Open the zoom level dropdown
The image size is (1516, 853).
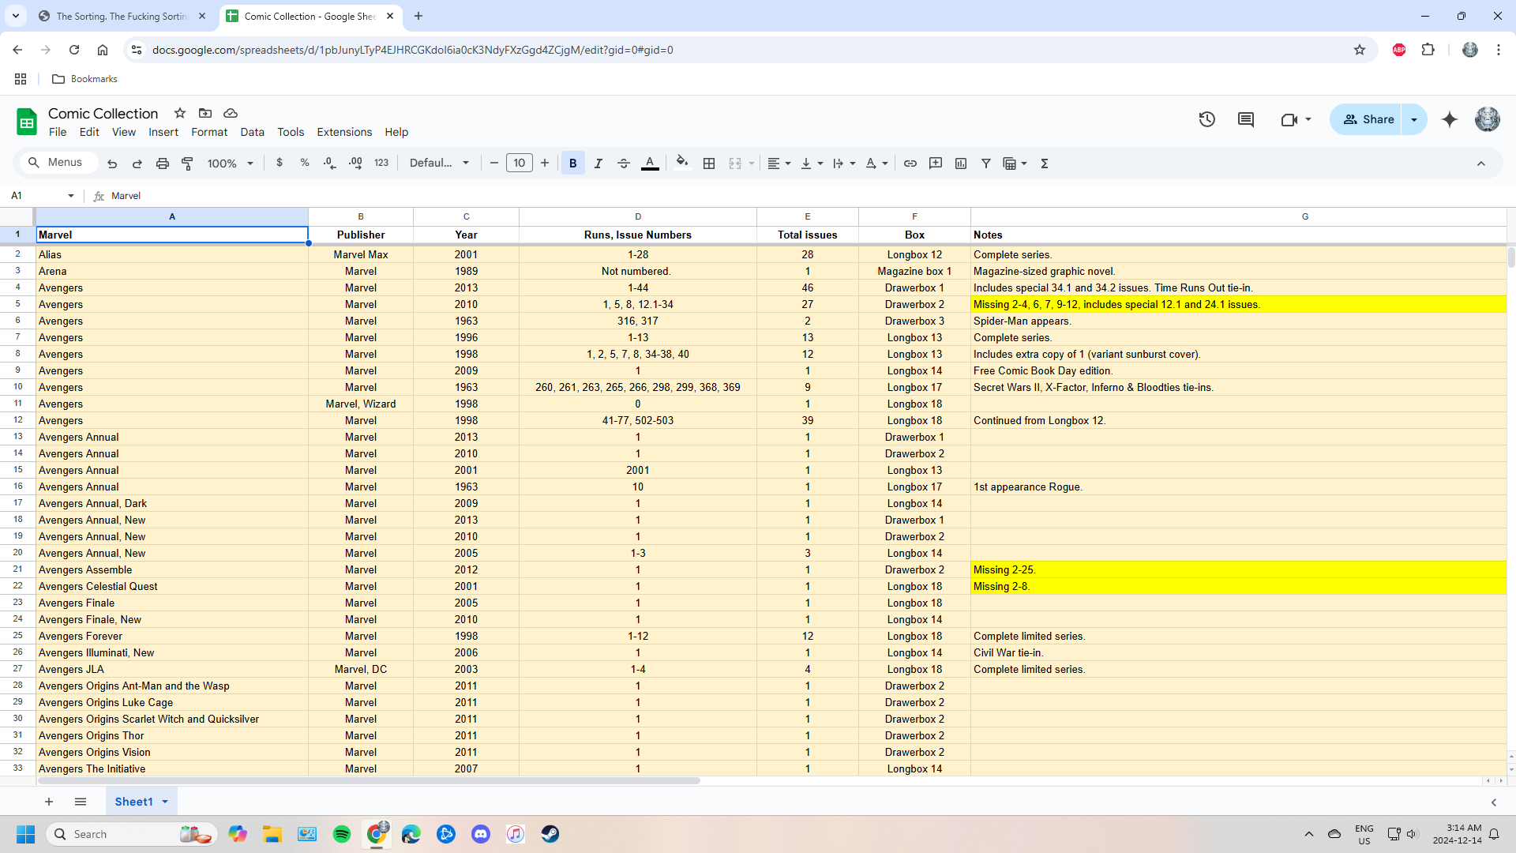click(231, 163)
